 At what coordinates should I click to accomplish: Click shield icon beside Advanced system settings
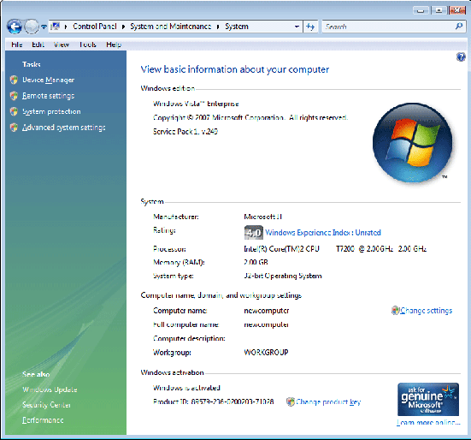click(14, 128)
